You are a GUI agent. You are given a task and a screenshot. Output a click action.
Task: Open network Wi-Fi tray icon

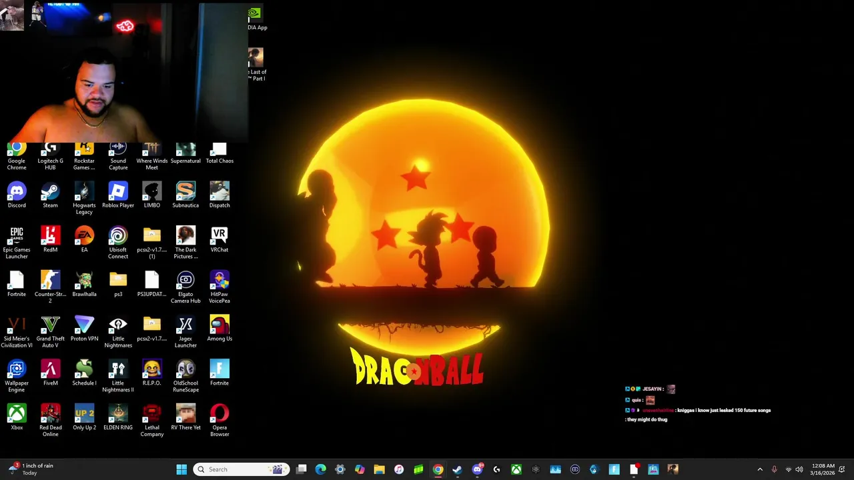tap(788, 469)
